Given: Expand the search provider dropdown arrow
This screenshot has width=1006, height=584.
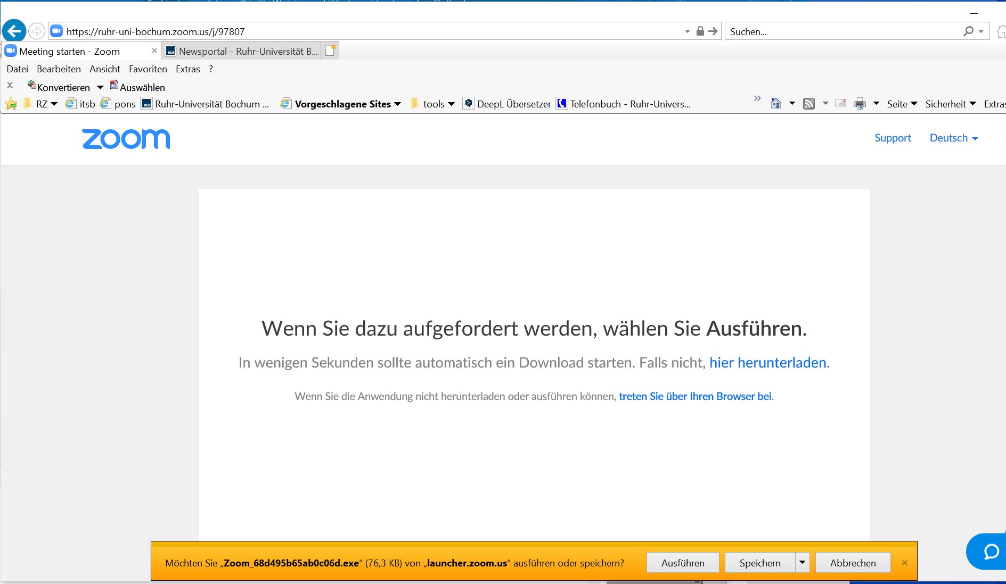Looking at the screenshot, I should tap(981, 32).
